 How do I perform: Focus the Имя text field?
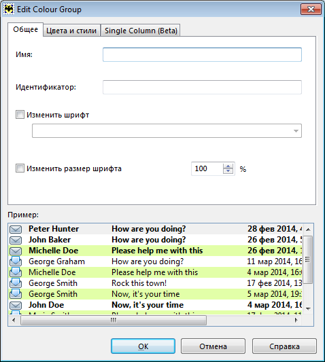coord(202,55)
